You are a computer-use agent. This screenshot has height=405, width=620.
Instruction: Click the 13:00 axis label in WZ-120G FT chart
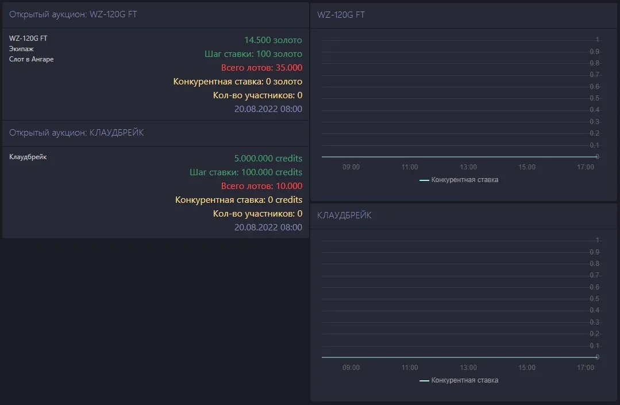468,167
